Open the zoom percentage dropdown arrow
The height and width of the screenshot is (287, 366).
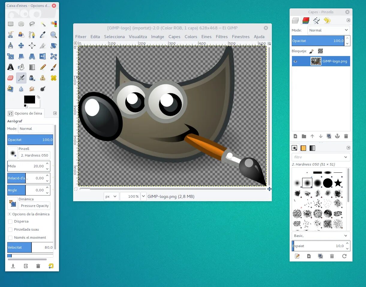click(143, 196)
